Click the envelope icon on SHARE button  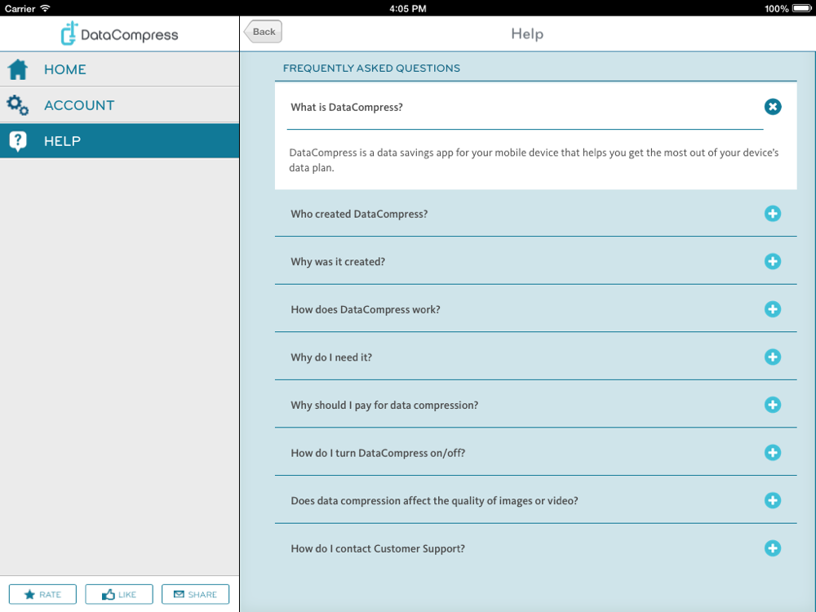[x=179, y=594]
